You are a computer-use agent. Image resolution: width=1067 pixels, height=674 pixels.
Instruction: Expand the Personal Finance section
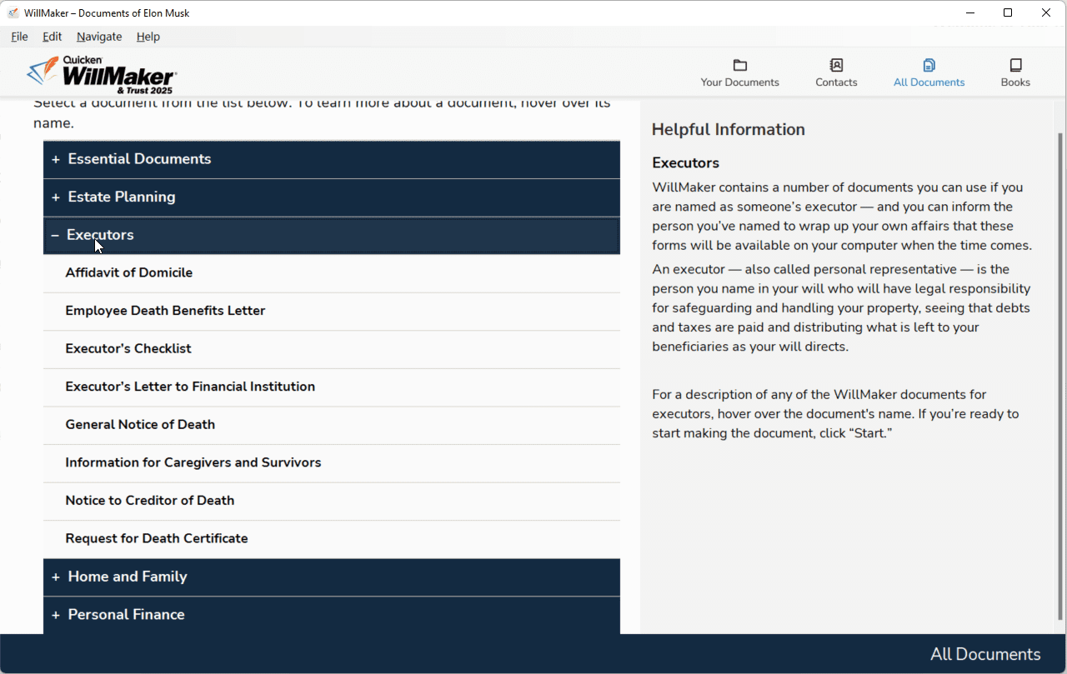tap(125, 615)
